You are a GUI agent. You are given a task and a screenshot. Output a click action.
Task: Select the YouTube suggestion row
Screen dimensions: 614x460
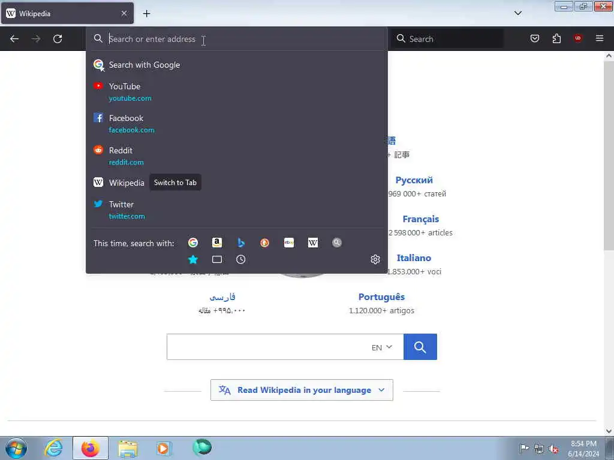pos(236,92)
